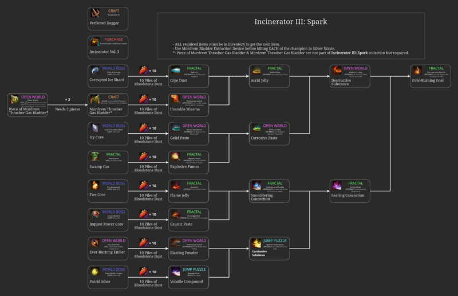Click the Cryo Dust icon
458x296 pixels.
tap(176, 70)
